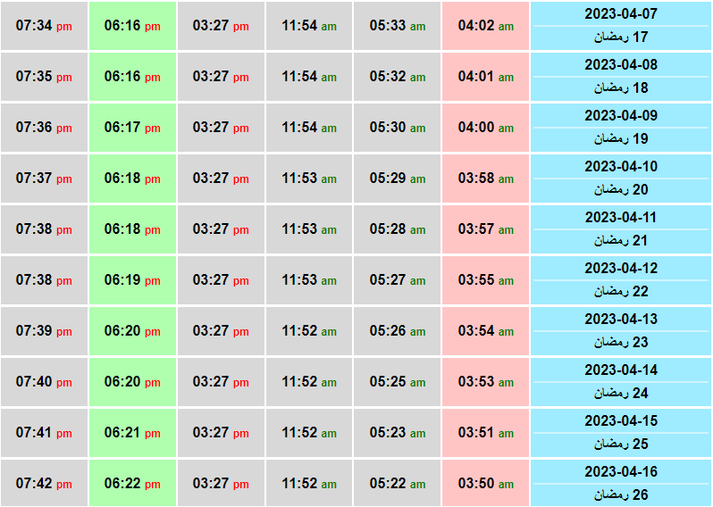Click the pink 03:54 am cell
The height and width of the screenshot is (507, 713).
485,331
